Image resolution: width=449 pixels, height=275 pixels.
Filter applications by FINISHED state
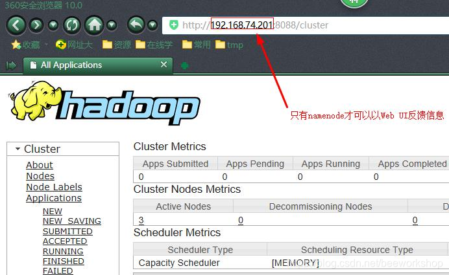tap(64, 261)
